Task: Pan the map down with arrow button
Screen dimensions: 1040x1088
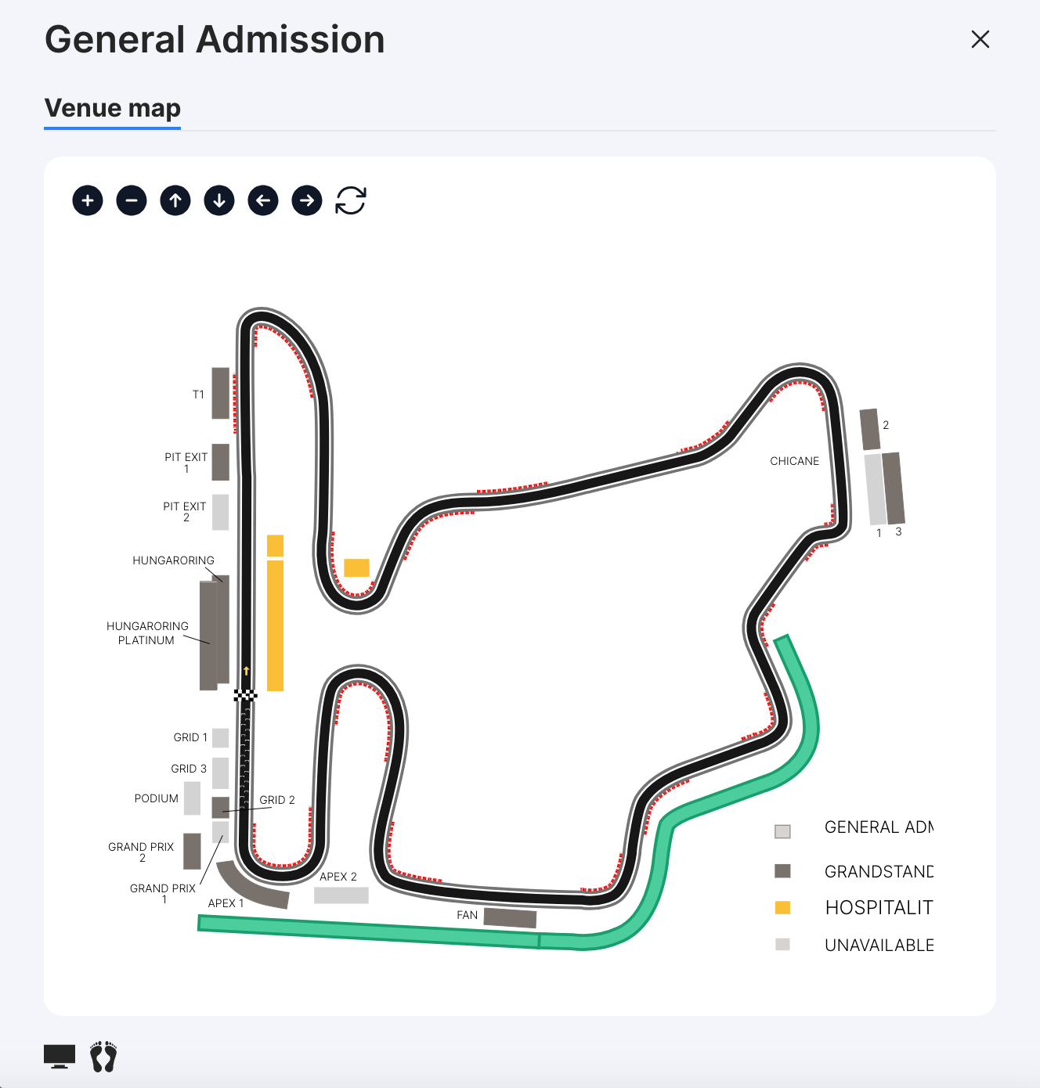Action: tap(219, 201)
